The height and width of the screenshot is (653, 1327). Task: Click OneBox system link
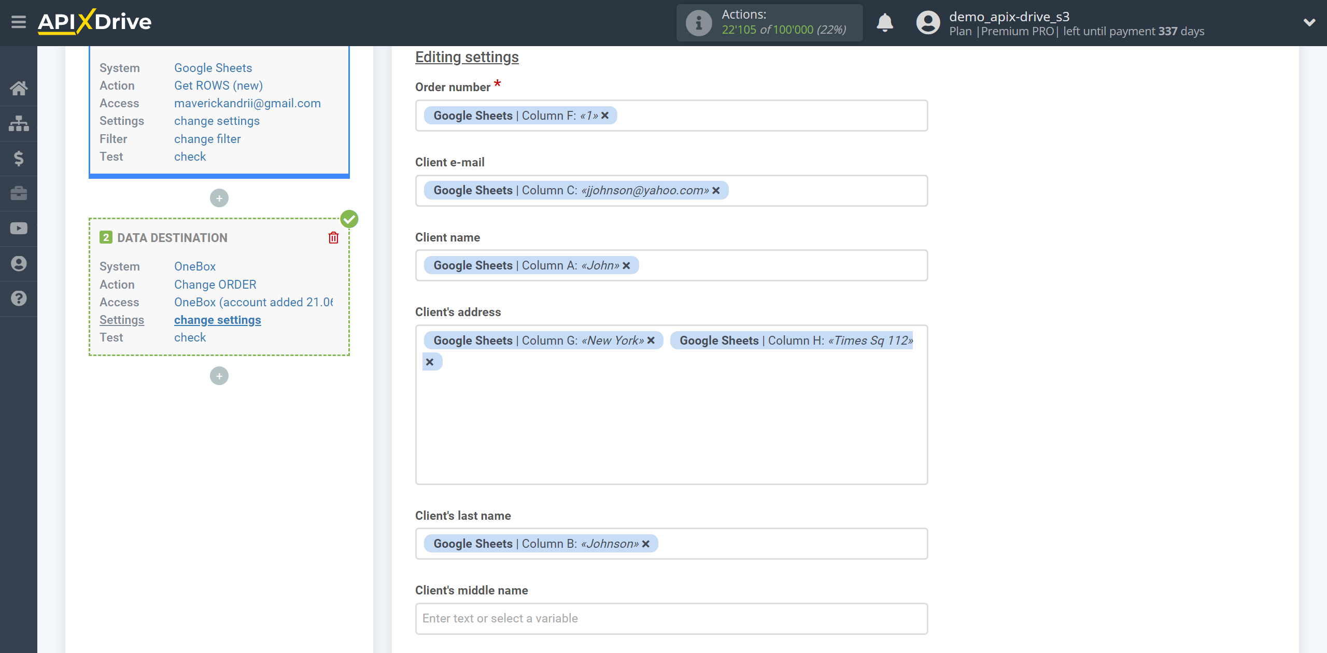[x=195, y=266]
